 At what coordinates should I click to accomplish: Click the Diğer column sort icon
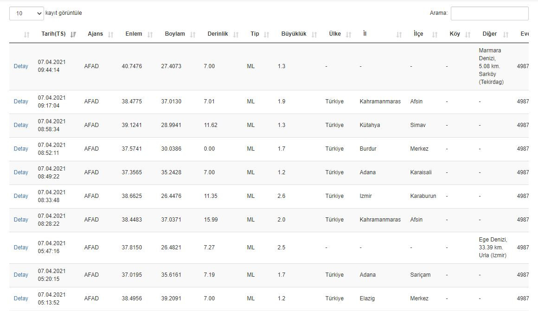coord(506,34)
